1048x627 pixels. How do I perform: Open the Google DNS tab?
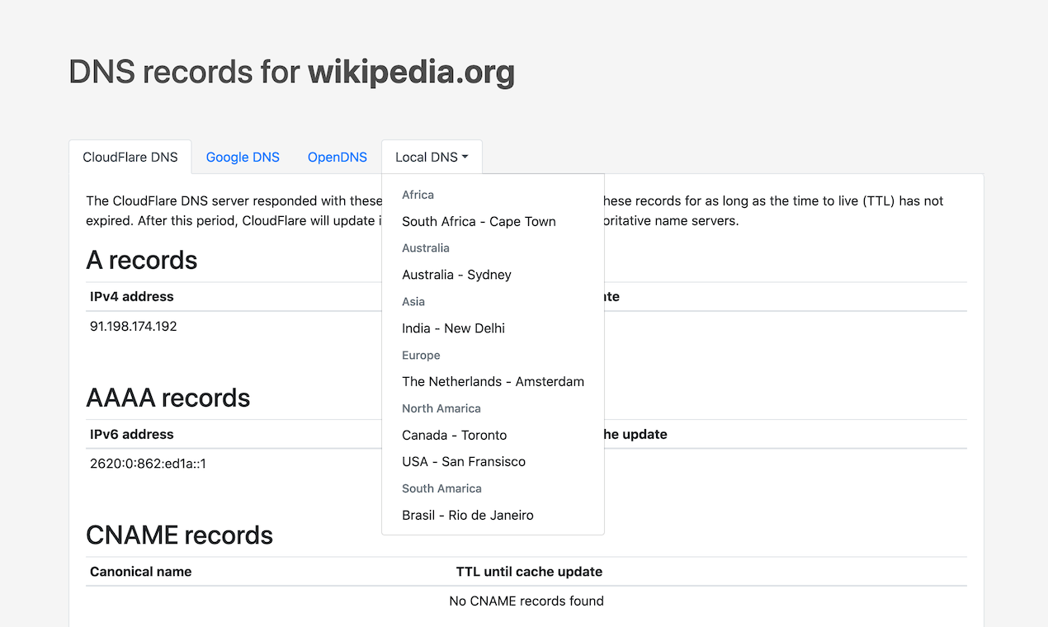click(243, 157)
